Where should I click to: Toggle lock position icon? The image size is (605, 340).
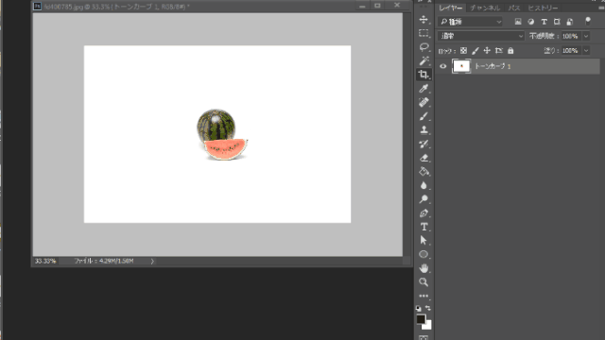487,50
